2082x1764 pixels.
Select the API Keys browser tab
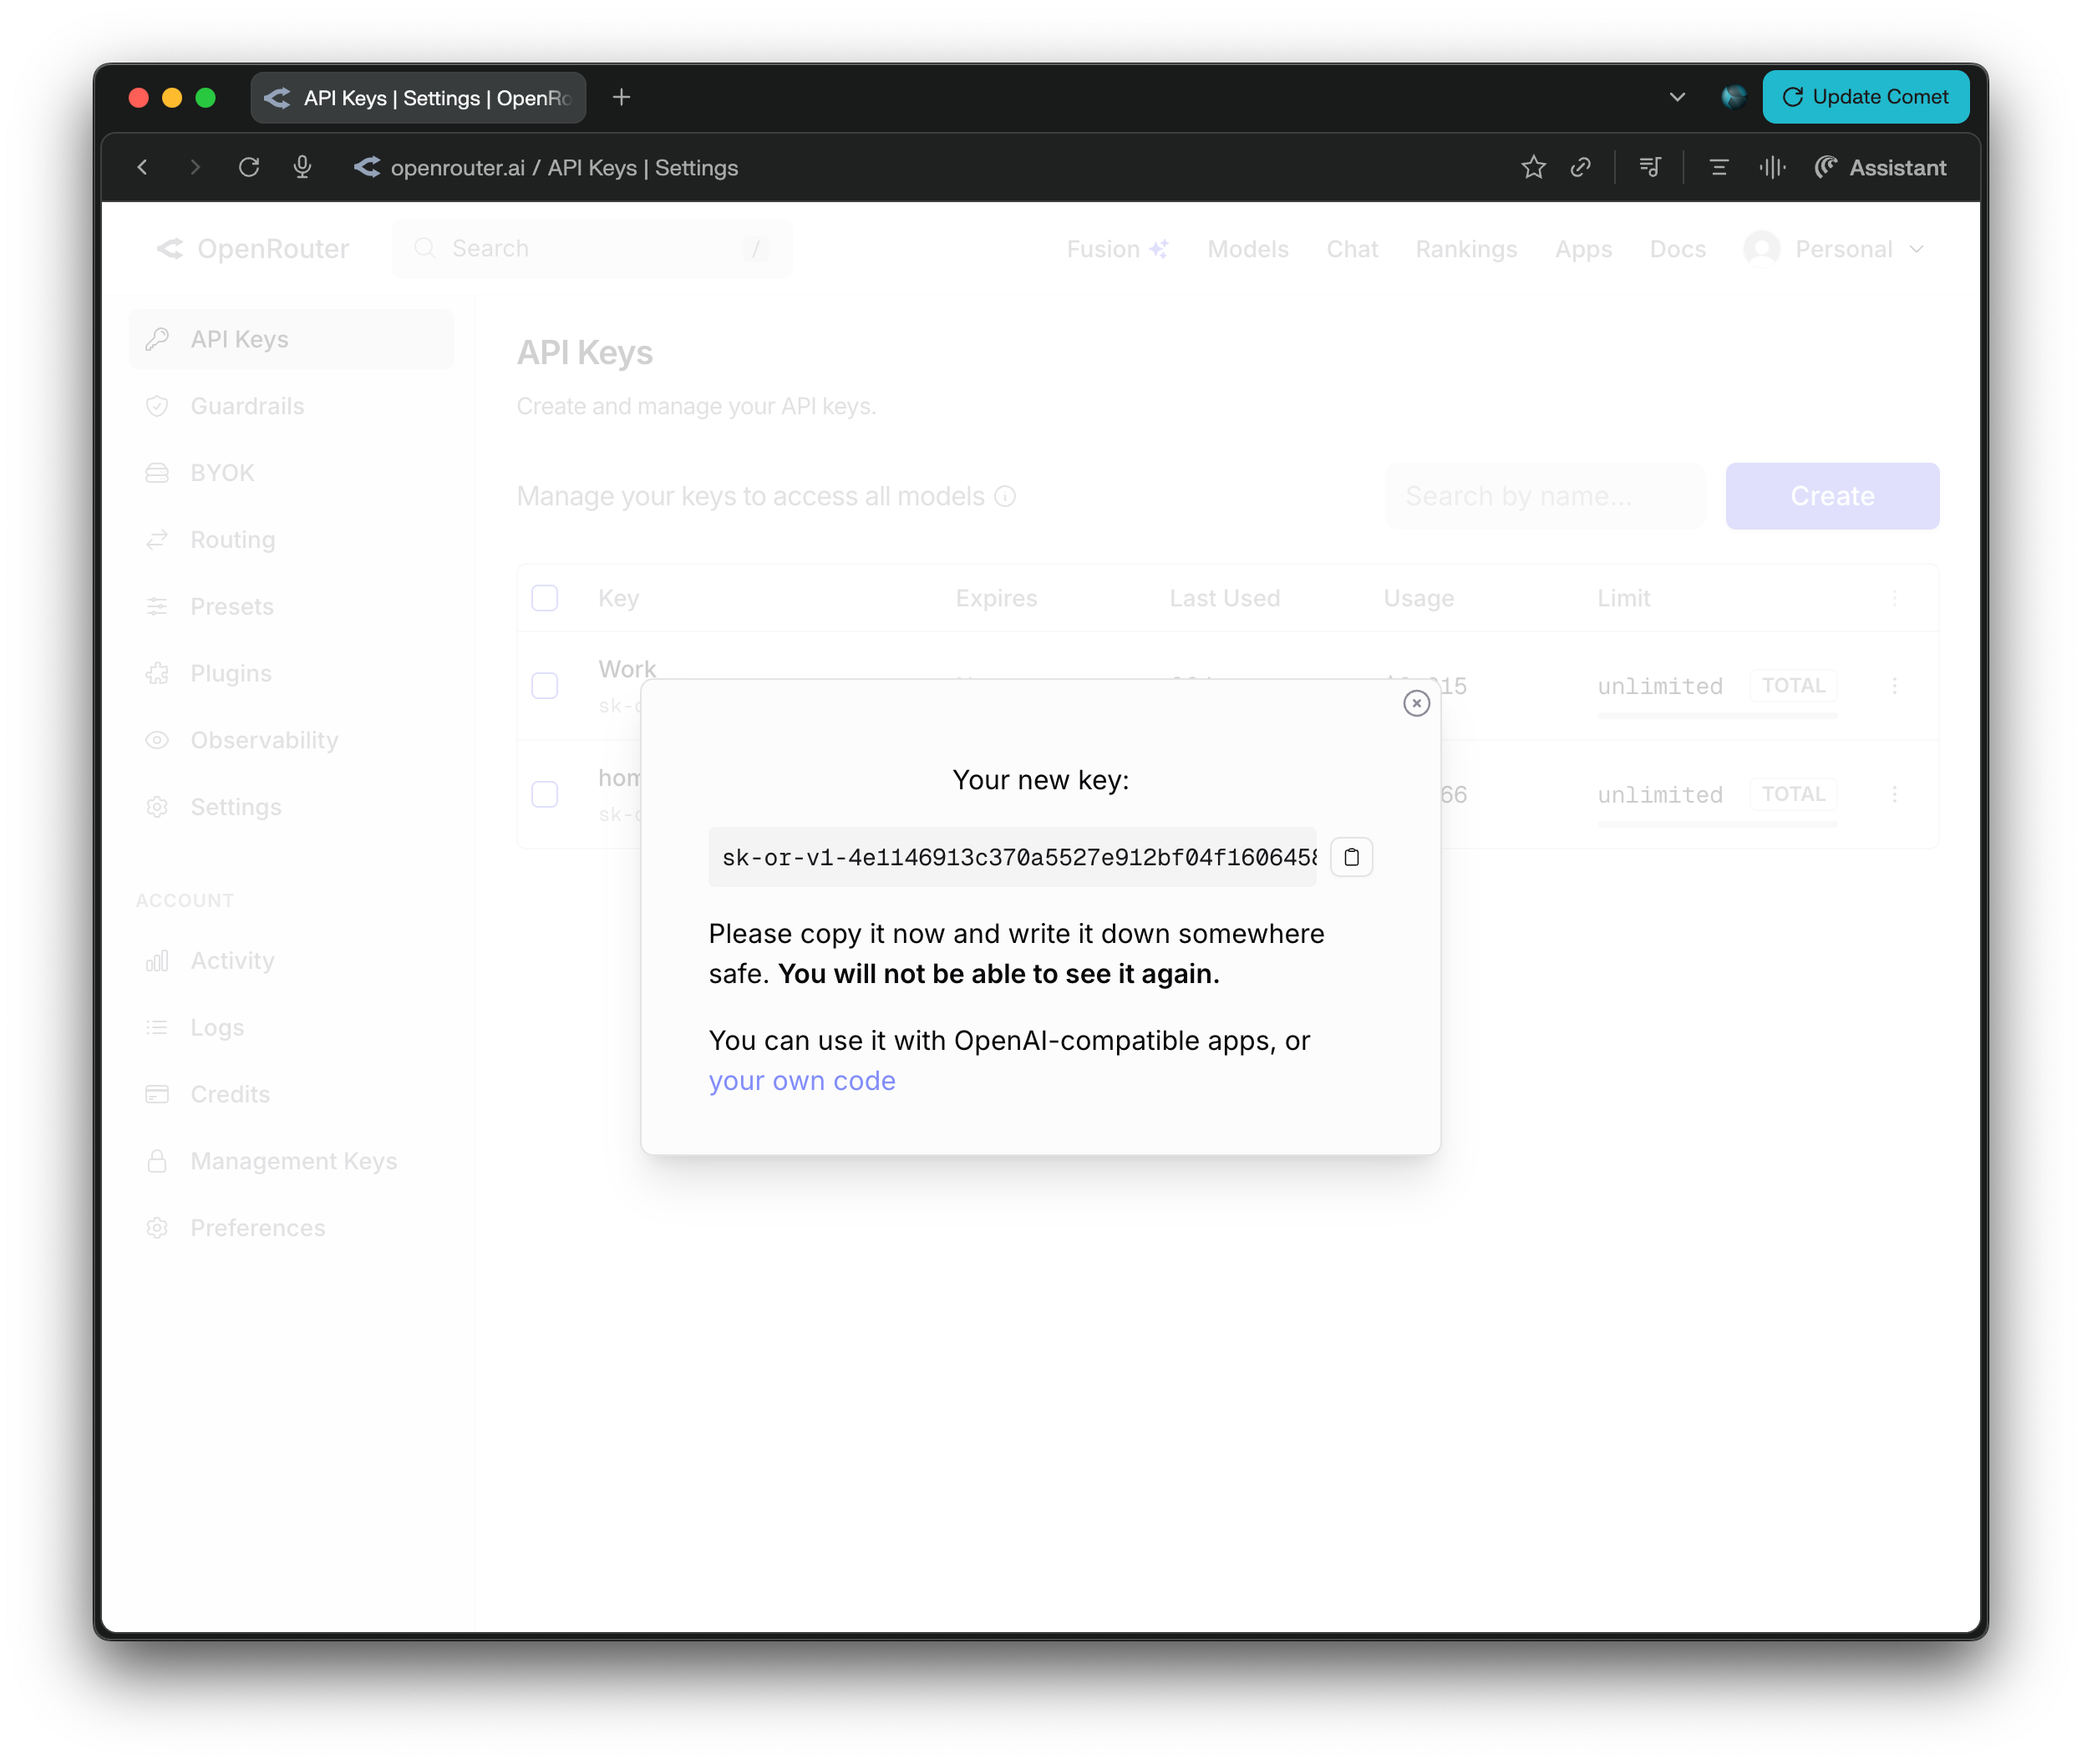(417, 97)
